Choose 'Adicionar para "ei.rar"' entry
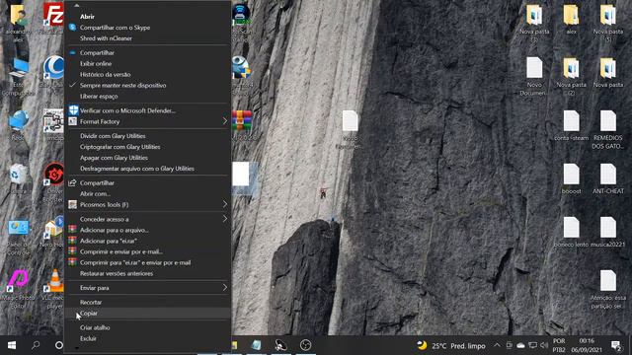632x355 pixels. tap(147, 241)
